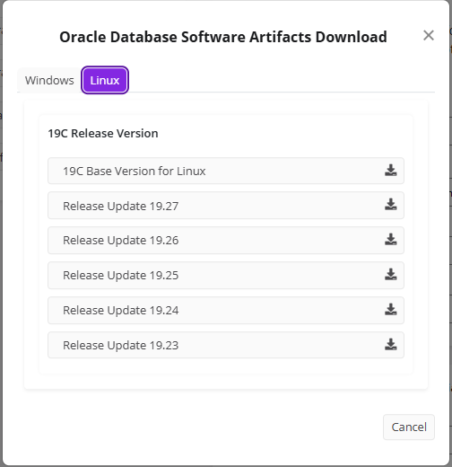452x467 pixels.
Task: Download the 19C Base Version for Linux icon
Action: pyautogui.click(x=390, y=171)
